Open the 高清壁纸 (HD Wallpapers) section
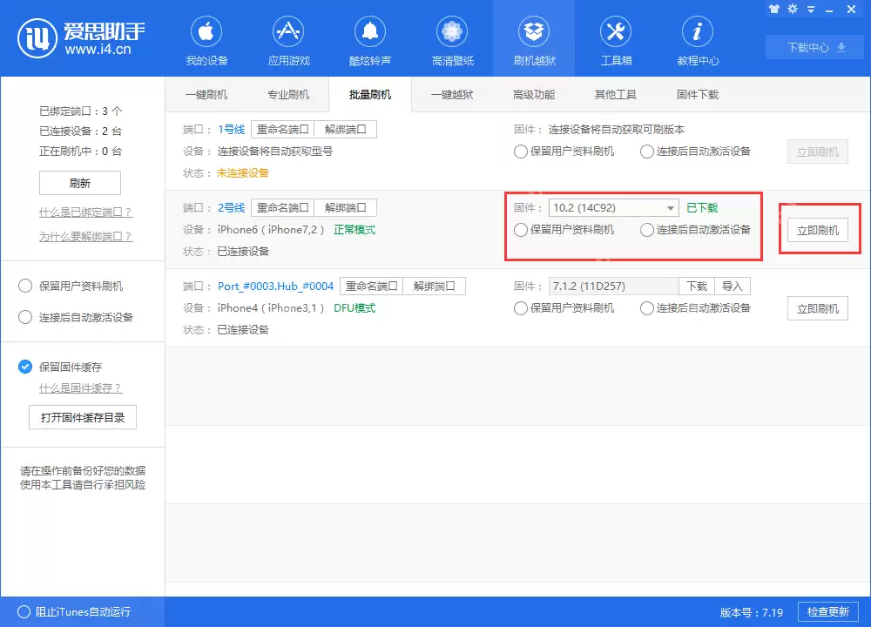 (x=452, y=38)
